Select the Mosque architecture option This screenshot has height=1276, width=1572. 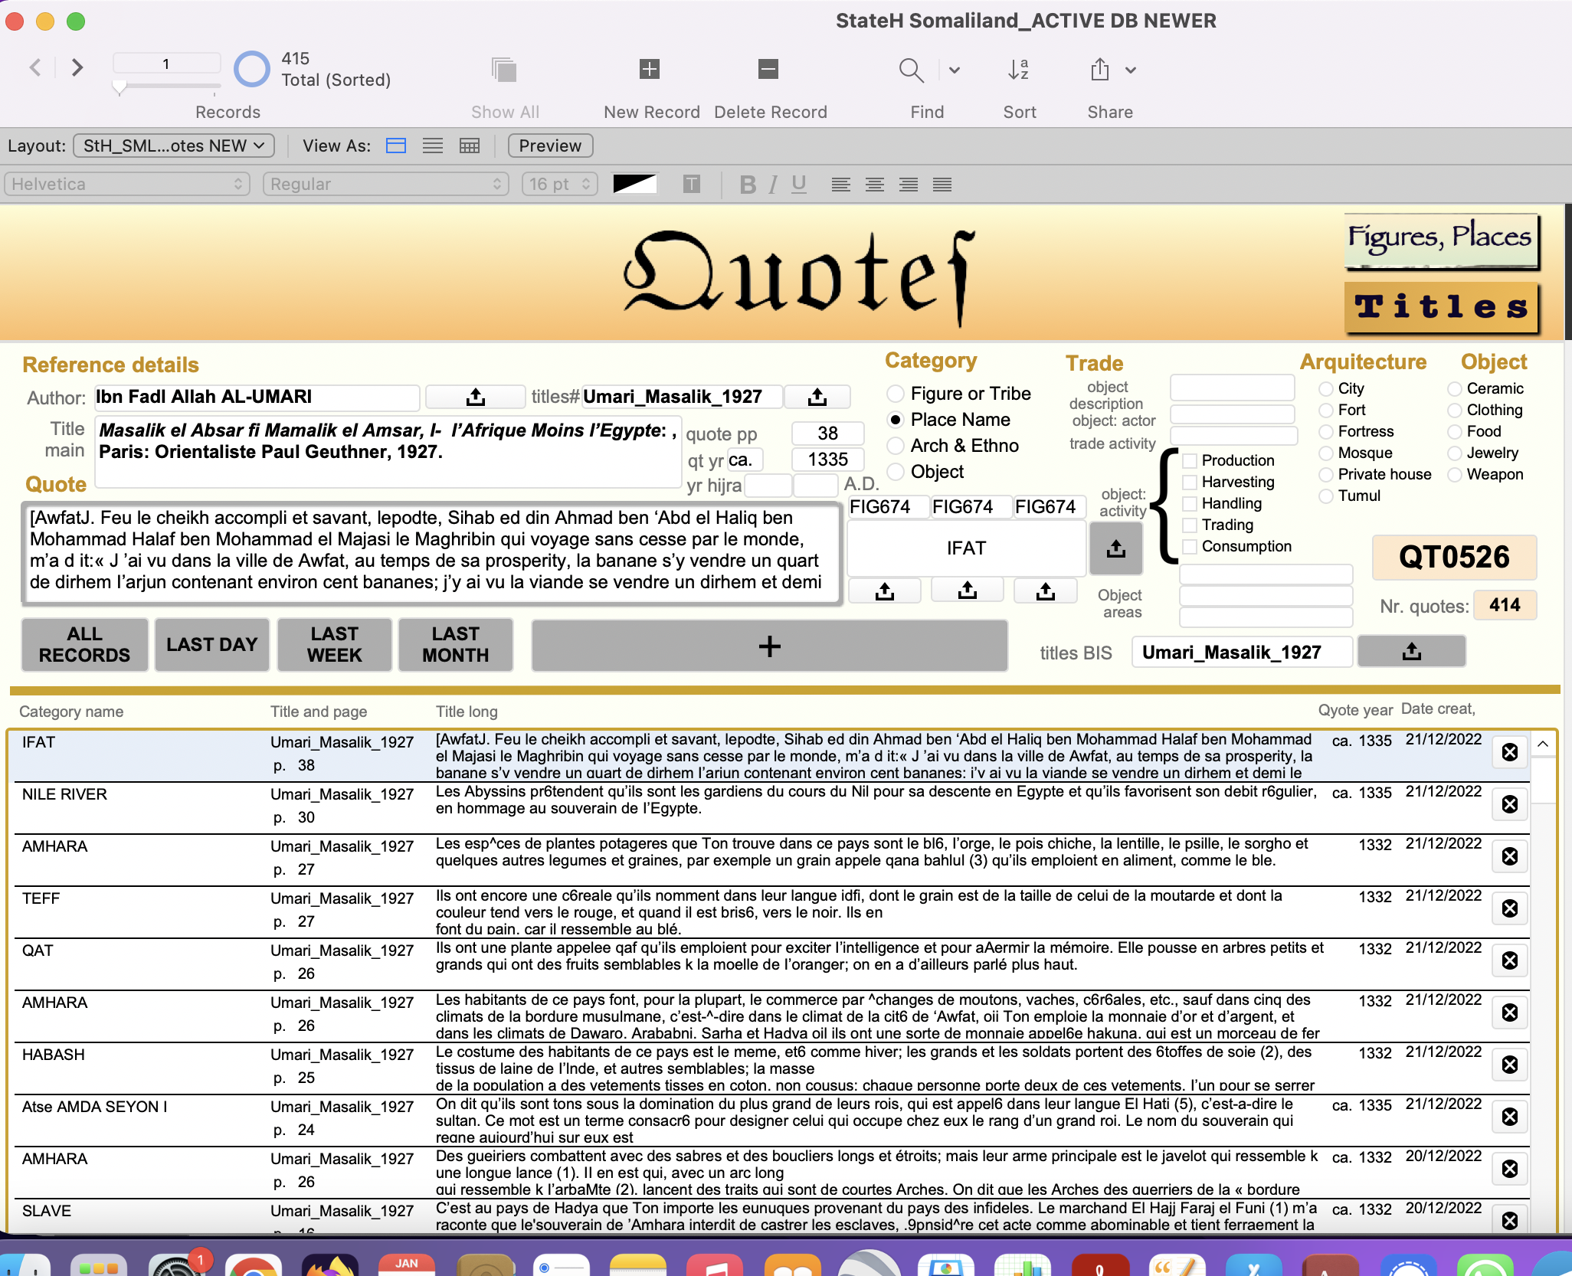[x=1325, y=453]
